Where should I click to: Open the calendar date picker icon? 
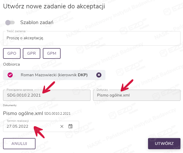coord(70,126)
